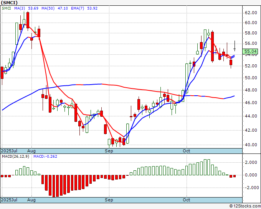Screen dimensions: 261x209
Task: Click Sep on the price chart axis
Action: pos(109,151)
